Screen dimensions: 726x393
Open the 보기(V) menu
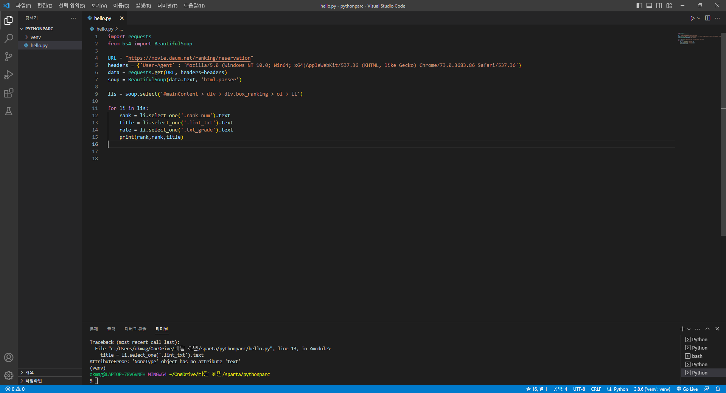(x=99, y=6)
